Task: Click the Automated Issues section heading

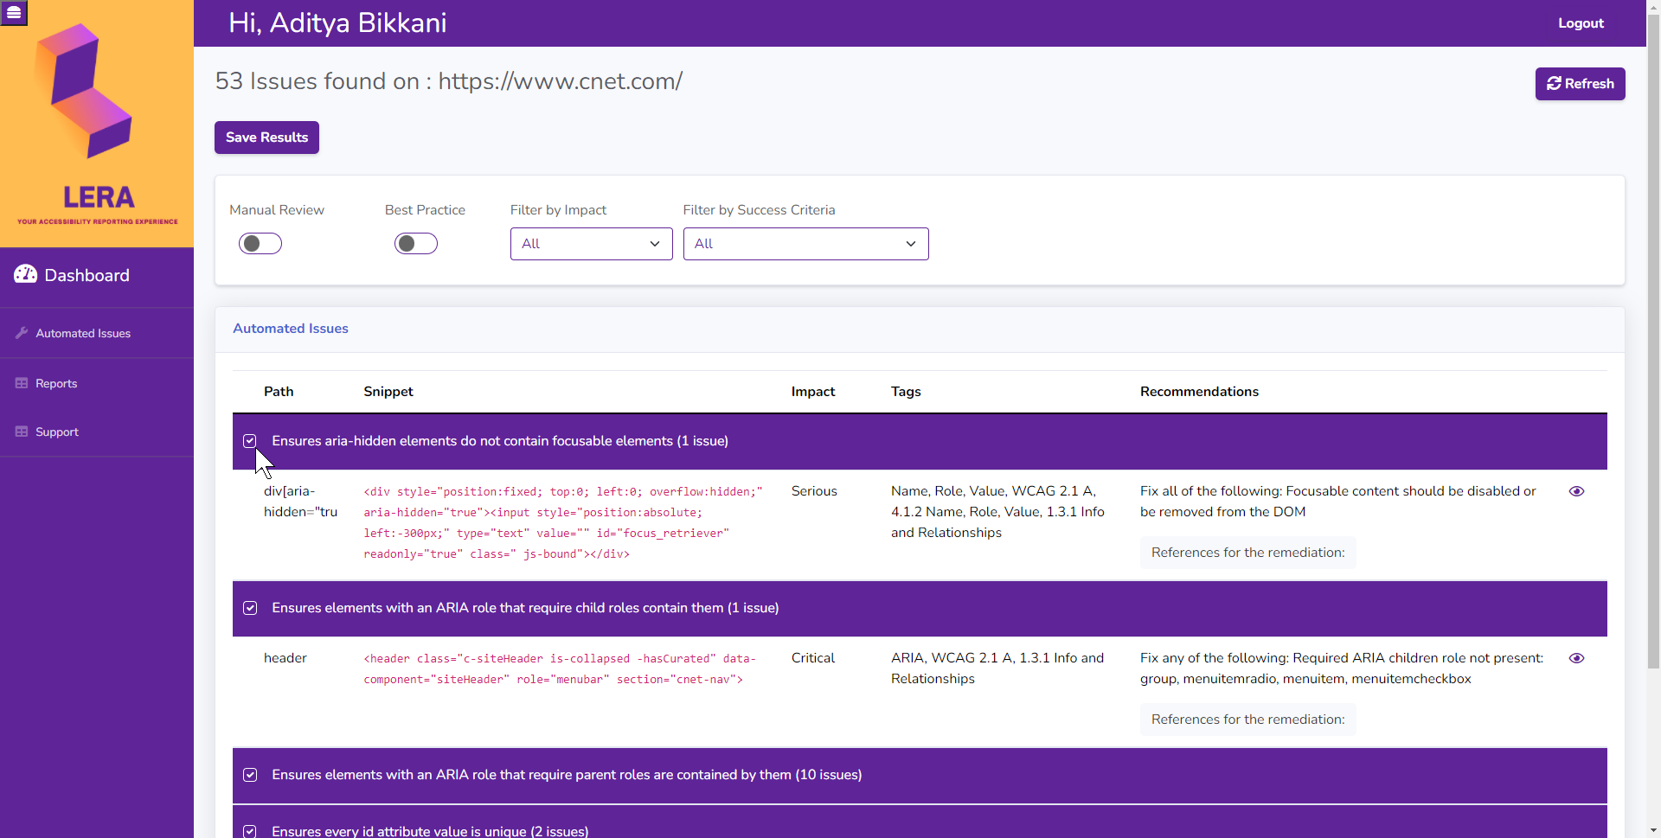Action: [291, 329]
